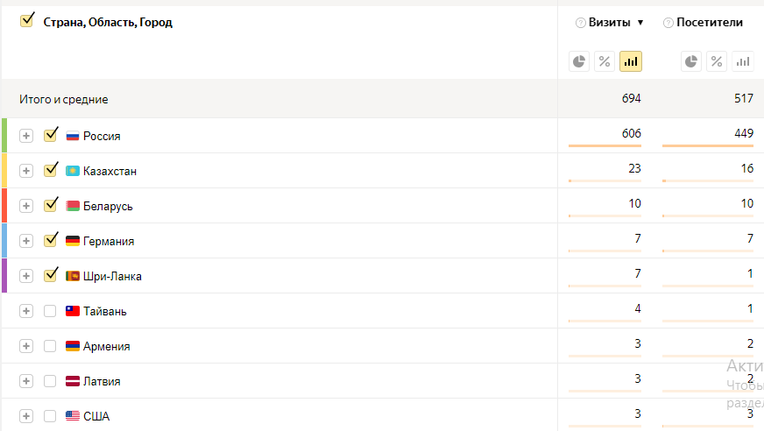
Task: Expand the Россия row
Action: 26,136
